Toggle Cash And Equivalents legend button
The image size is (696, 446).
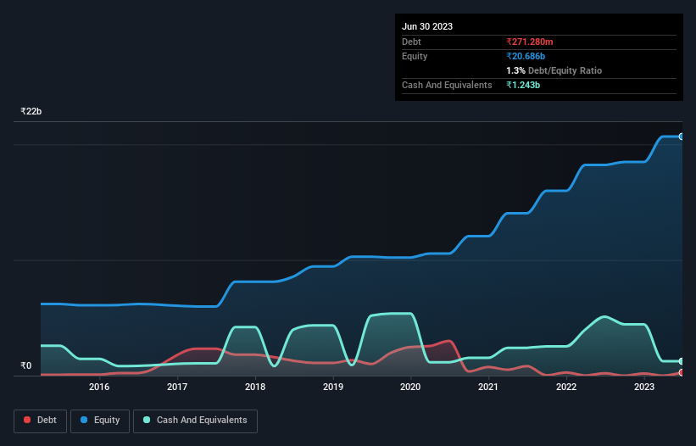tap(195, 421)
